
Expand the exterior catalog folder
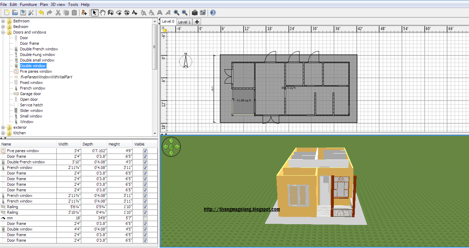click(3, 127)
